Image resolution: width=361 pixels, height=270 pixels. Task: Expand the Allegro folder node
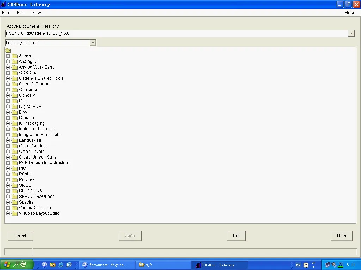(8, 56)
